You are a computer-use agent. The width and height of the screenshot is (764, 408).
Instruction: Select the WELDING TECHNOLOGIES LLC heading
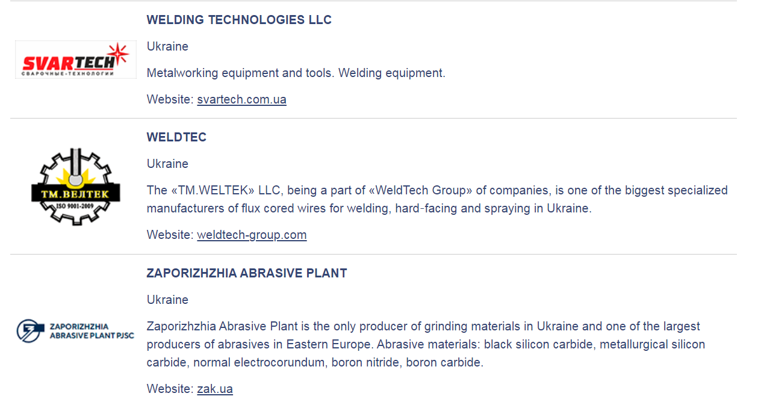239,20
